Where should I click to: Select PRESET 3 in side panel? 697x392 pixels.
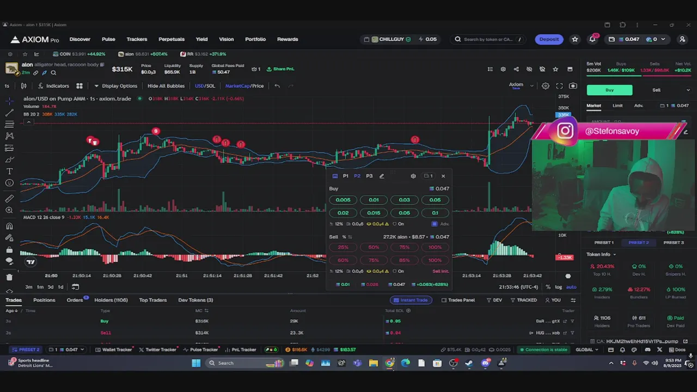[674, 242]
